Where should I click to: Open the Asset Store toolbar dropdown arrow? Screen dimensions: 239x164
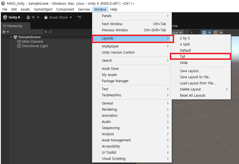click(x=71, y=17)
